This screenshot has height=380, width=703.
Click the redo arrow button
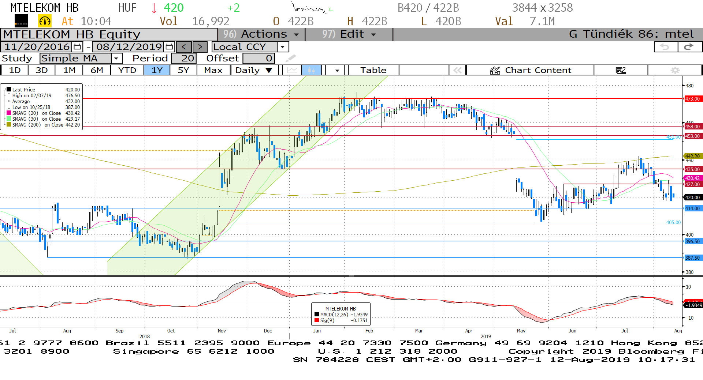(690, 47)
